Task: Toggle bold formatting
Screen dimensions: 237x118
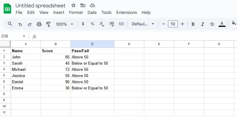Action: pos(193,24)
